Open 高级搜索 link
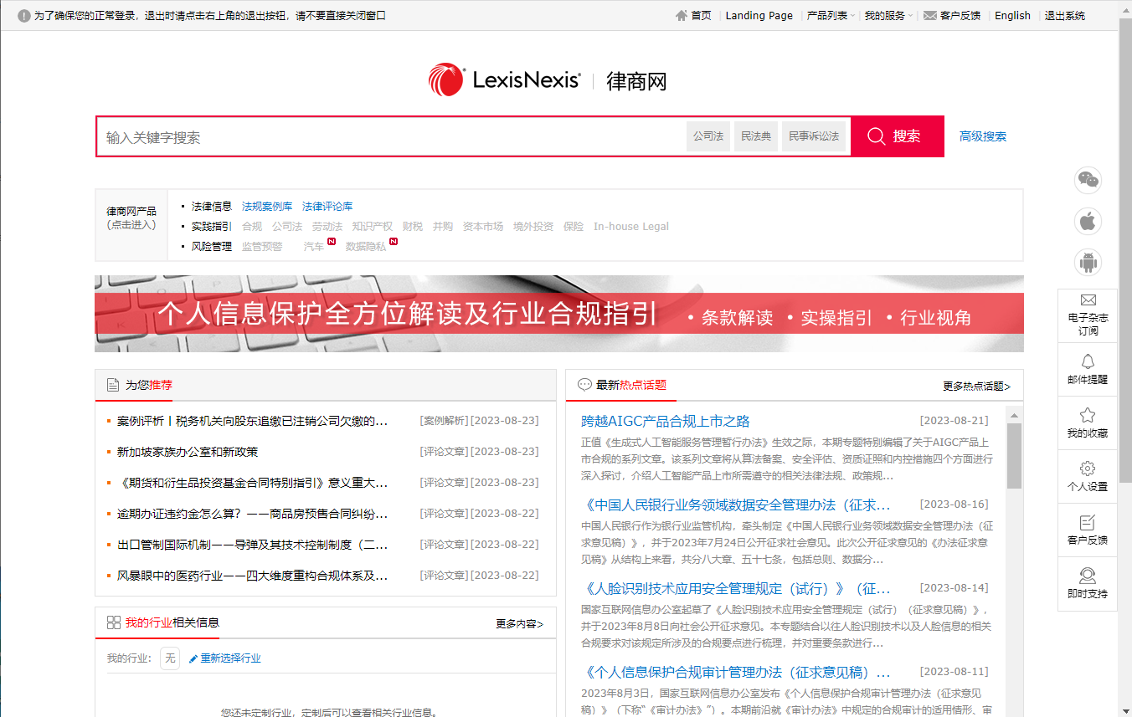Image resolution: width=1132 pixels, height=717 pixels. [982, 136]
